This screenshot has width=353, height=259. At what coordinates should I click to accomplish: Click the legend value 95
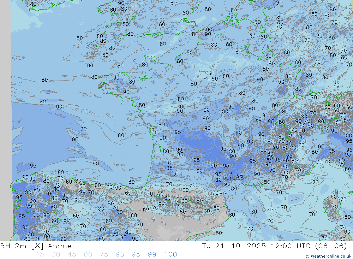pyautogui.click(x=136, y=254)
